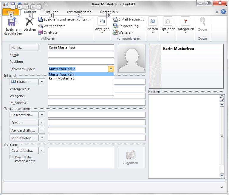Open Outlook help question mark icon
This screenshot has height=195, width=229.
tap(223, 12)
